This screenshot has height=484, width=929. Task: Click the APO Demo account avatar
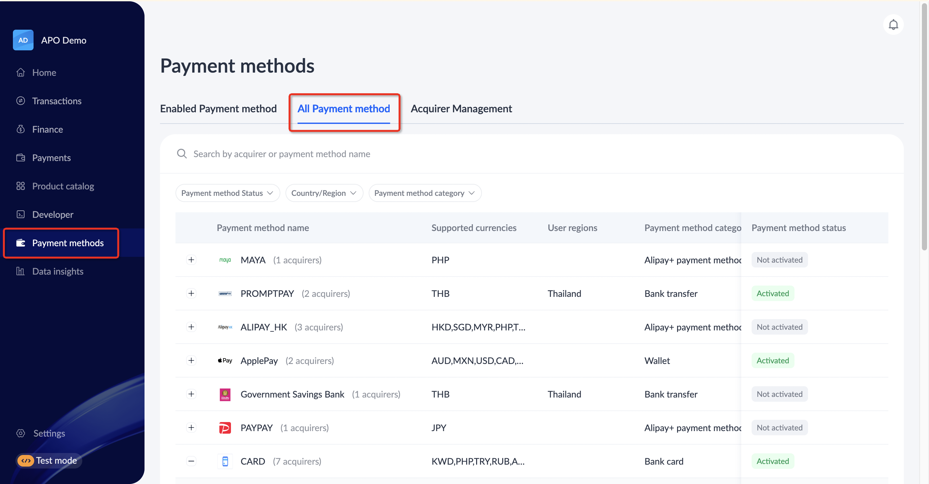(23, 40)
